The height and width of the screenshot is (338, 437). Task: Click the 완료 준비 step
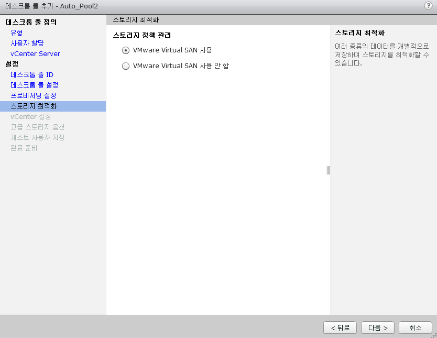(24, 148)
